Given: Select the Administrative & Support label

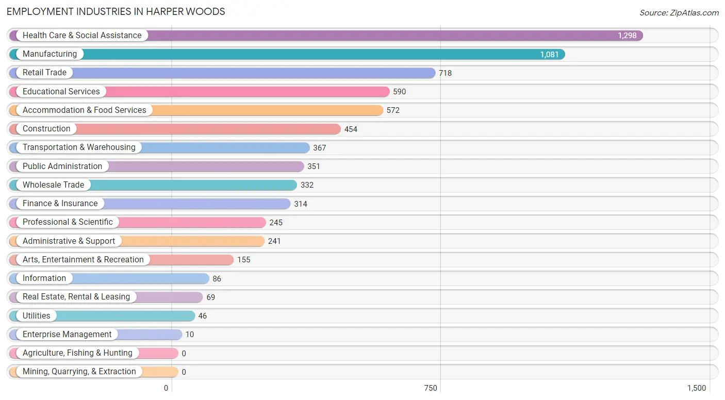Looking at the screenshot, I should 69,241.
